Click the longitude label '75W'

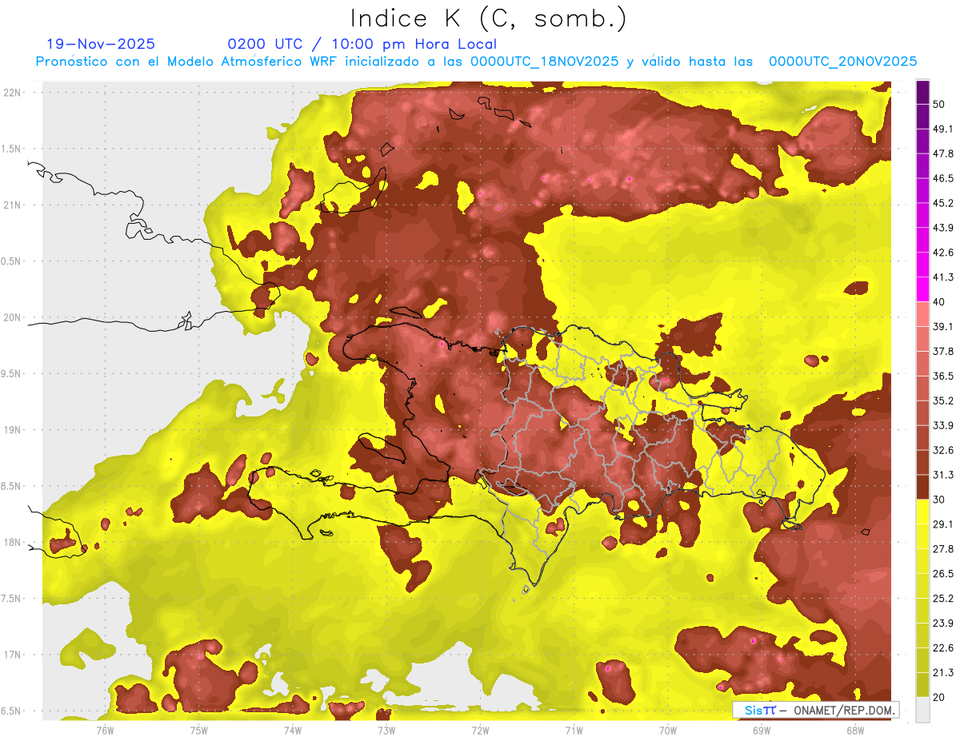click(198, 730)
